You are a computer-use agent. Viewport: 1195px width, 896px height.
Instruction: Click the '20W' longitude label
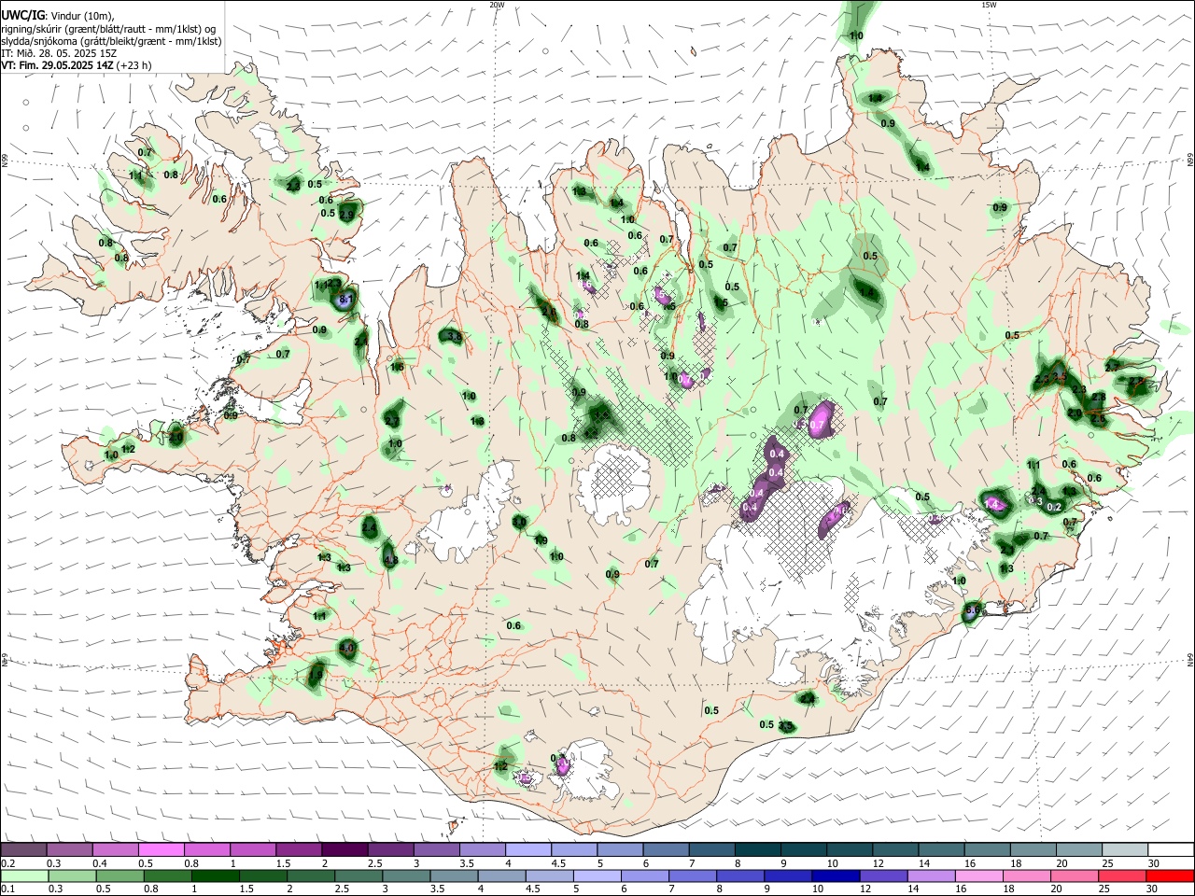pyautogui.click(x=497, y=5)
